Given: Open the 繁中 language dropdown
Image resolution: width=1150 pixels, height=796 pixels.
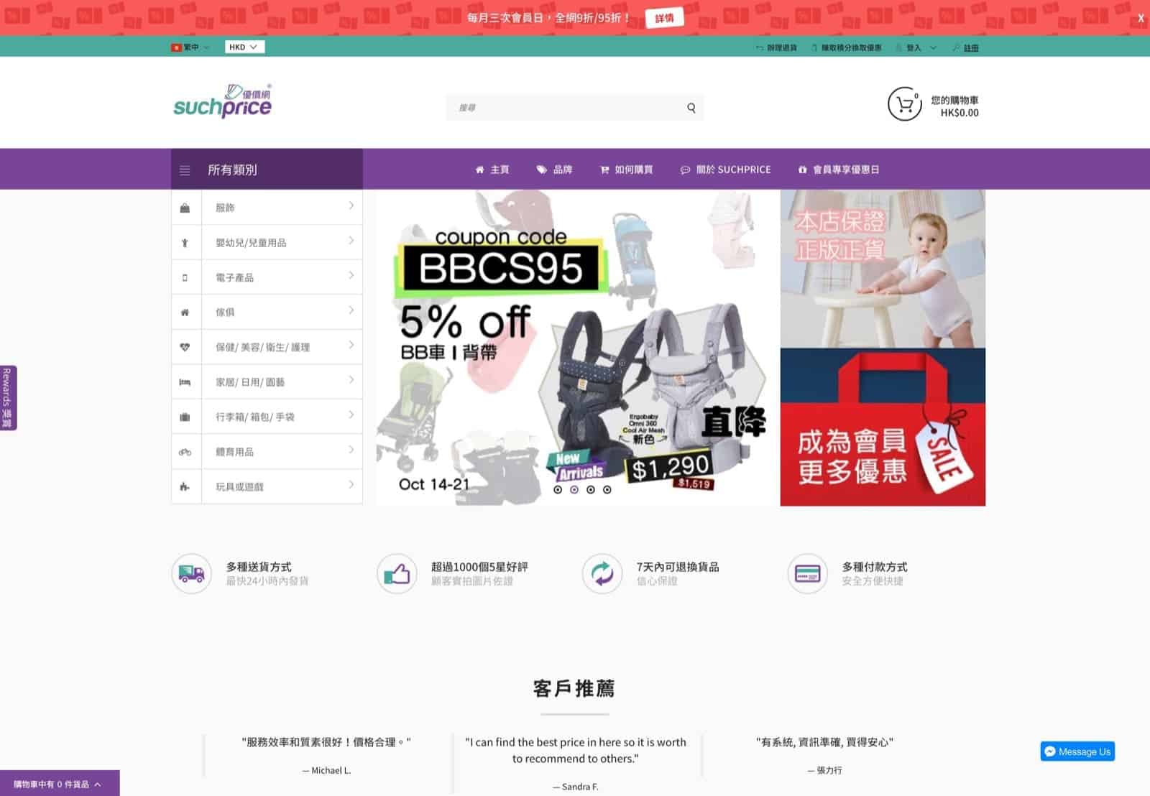Looking at the screenshot, I should point(190,47).
